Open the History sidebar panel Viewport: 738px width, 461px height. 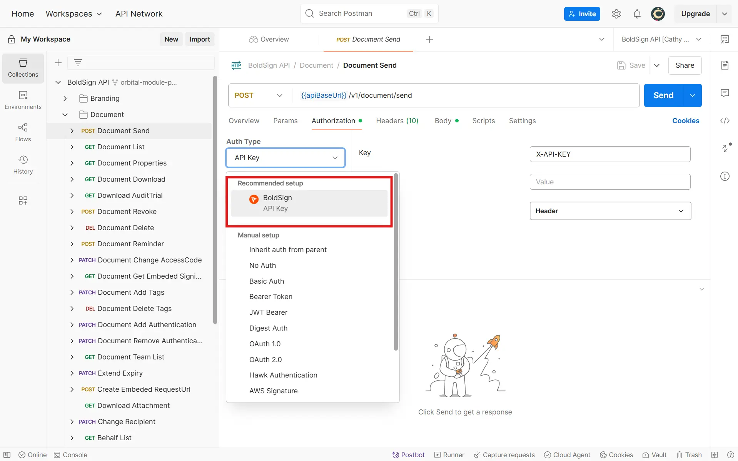(x=23, y=165)
